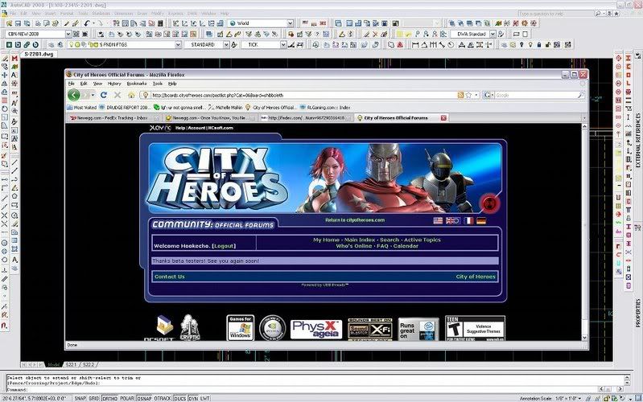Toggle DUCS in status bar
The image size is (643, 402).
(180, 398)
